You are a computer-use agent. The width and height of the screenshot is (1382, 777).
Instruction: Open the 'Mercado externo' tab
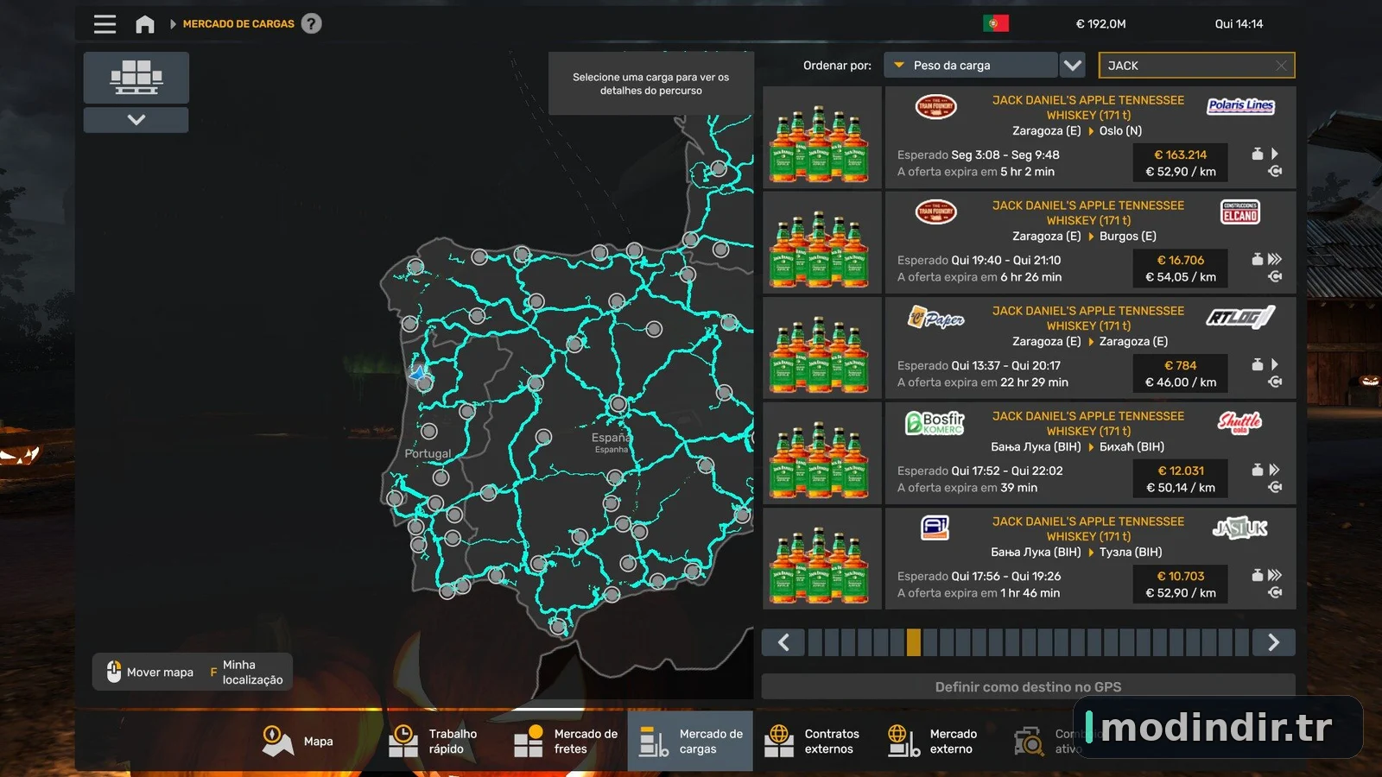933,741
